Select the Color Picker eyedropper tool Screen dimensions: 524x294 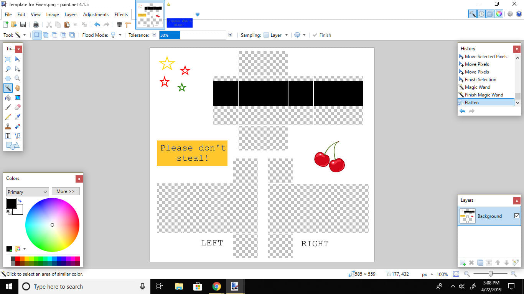(17, 117)
